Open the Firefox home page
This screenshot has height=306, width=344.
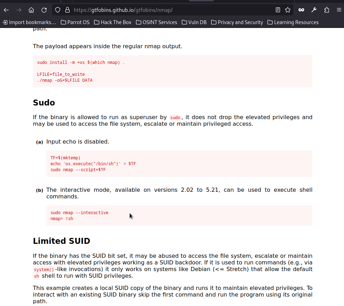(31, 10)
